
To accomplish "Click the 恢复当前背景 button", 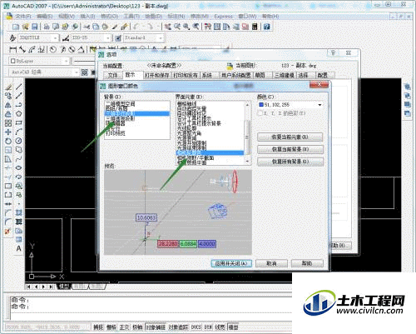I will (x=290, y=149).
